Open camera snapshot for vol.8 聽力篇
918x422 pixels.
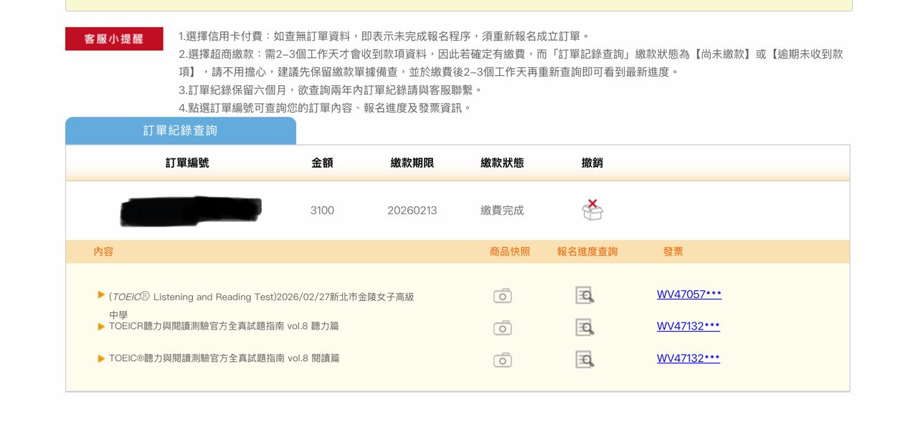pos(503,327)
